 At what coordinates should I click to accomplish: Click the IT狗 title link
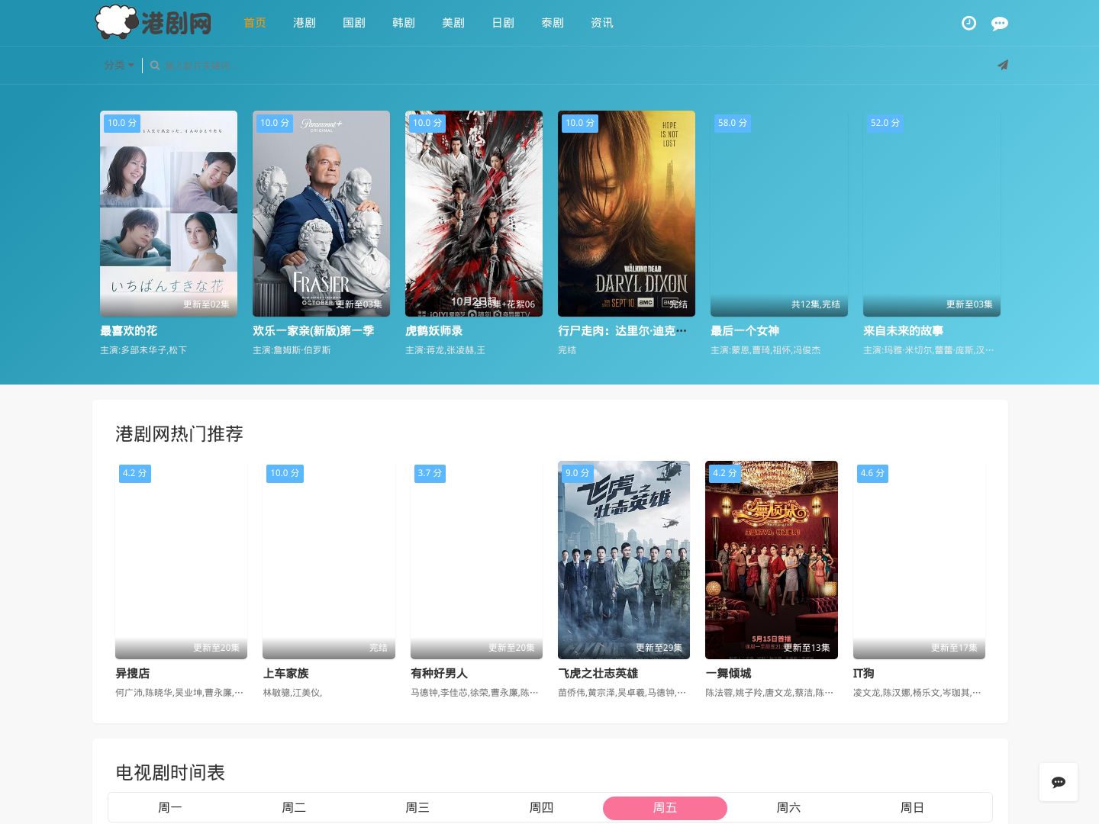click(x=863, y=673)
